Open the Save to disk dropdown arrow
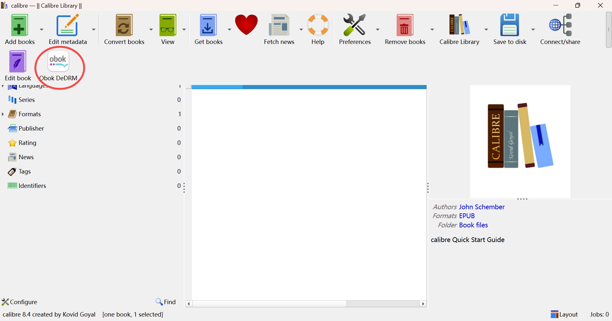 (x=533, y=29)
